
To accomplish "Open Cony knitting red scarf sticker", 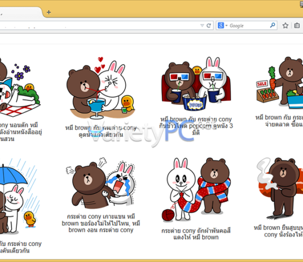I will [x=196, y=190].
